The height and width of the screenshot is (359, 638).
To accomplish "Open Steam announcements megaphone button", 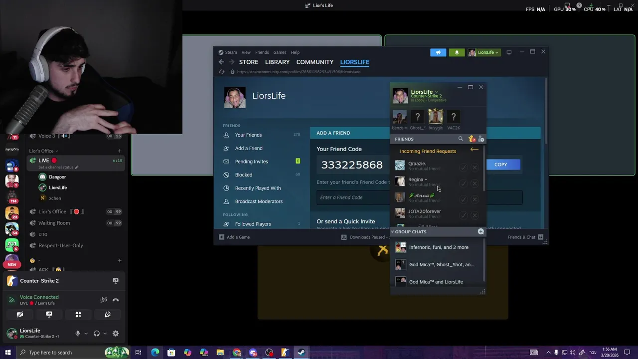I will 438,52.
